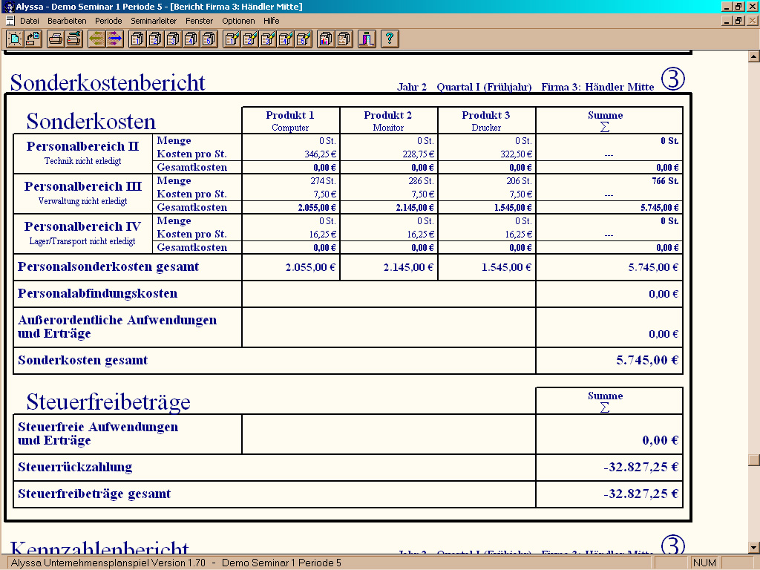Viewport: 760px width, 570px height.
Task: Click the vertical scrollbar up arrow
Action: [754, 56]
